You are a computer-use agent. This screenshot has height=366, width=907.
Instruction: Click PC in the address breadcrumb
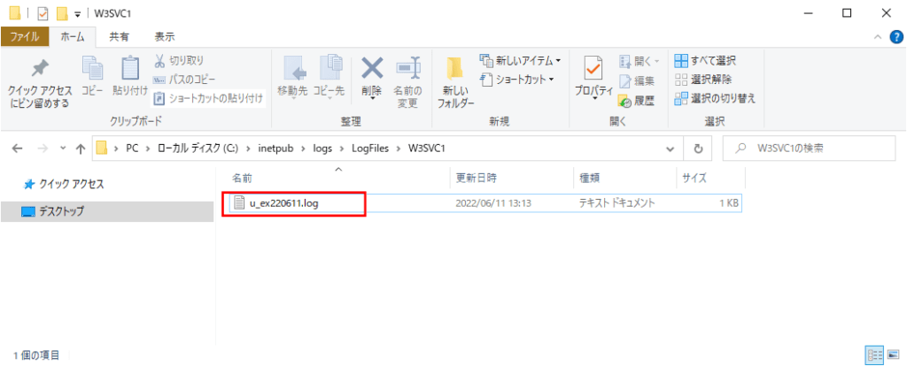point(133,149)
